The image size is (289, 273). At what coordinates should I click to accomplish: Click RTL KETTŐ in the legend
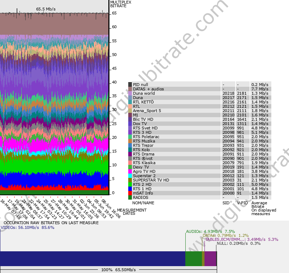(x=143, y=102)
